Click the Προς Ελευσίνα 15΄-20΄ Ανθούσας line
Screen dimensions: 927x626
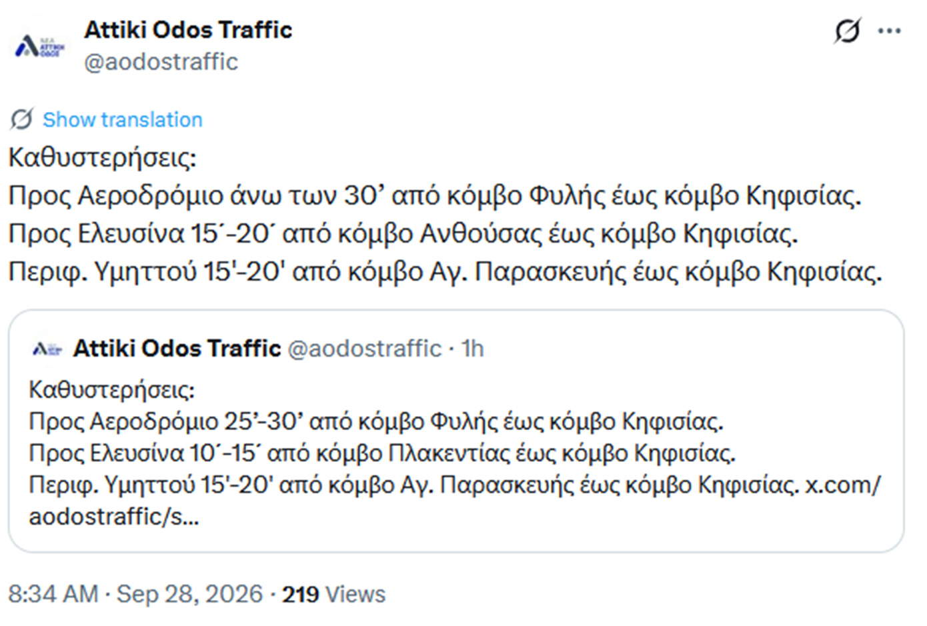click(x=403, y=234)
